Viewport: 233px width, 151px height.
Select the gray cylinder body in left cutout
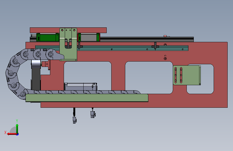click(x=80, y=87)
